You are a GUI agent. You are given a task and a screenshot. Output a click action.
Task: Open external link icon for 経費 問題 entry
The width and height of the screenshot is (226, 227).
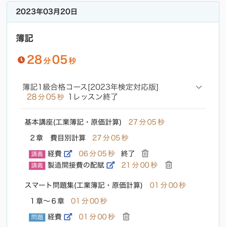pyautogui.click(x=68, y=217)
